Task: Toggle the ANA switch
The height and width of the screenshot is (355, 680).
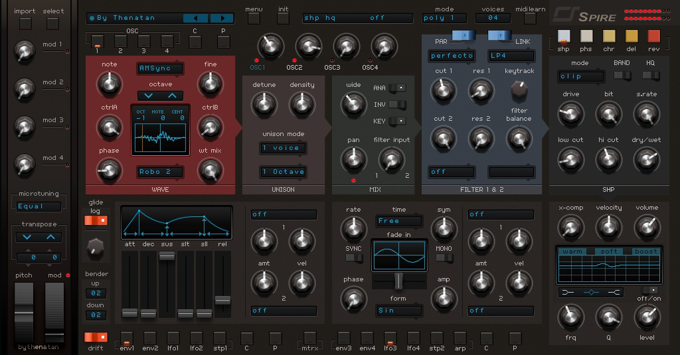Action: pos(397,88)
